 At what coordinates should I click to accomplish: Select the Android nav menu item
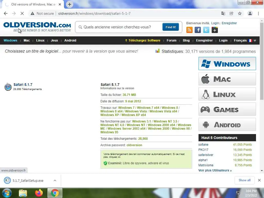coord(70,40)
